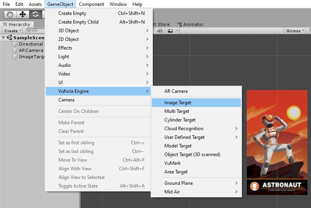Select VuMark in Vuforia submenu

[x=196, y=163]
